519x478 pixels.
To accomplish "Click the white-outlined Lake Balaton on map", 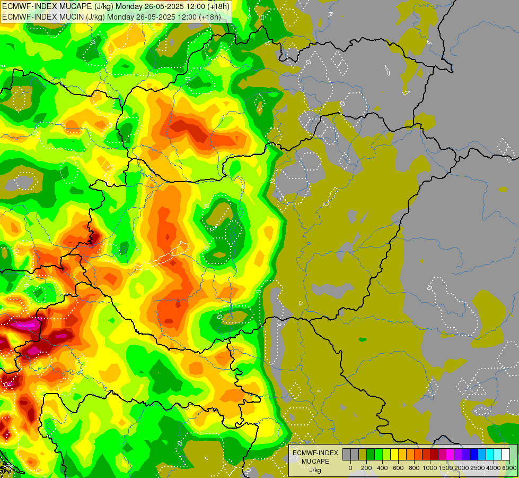I will point(162,257).
